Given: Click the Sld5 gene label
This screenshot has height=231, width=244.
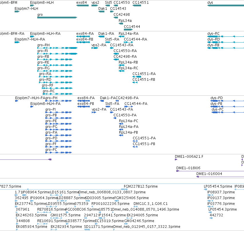Looking at the screenshot, I should coord(108,3).
